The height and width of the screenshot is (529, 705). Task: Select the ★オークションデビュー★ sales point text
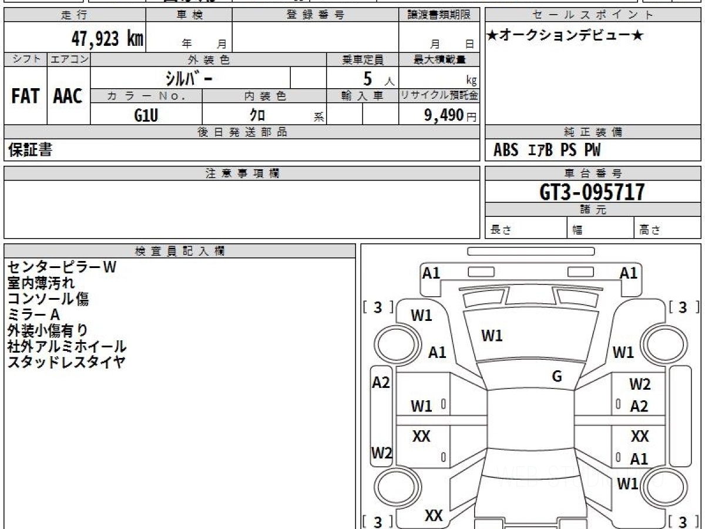565,36
